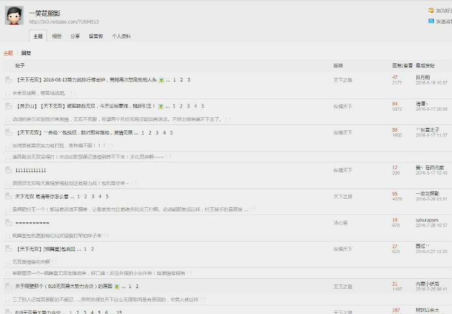This screenshot has height=314, width=452.
Task: Click thread icon for 易清寒 post
Action: click(x=8, y=196)
